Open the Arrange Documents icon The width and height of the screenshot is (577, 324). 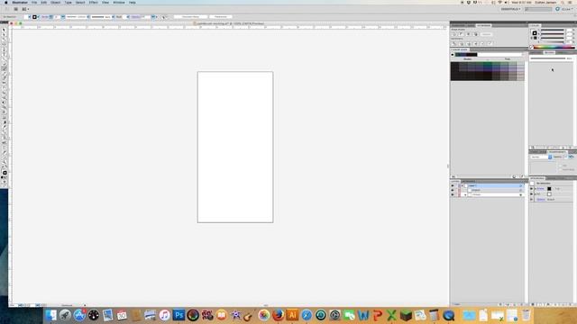click(x=24, y=9)
